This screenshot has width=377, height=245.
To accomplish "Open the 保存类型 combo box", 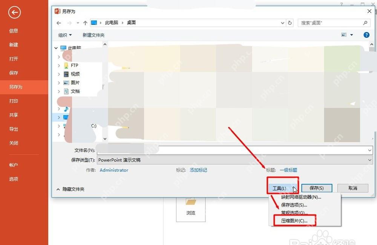I will (x=234, y=160).
